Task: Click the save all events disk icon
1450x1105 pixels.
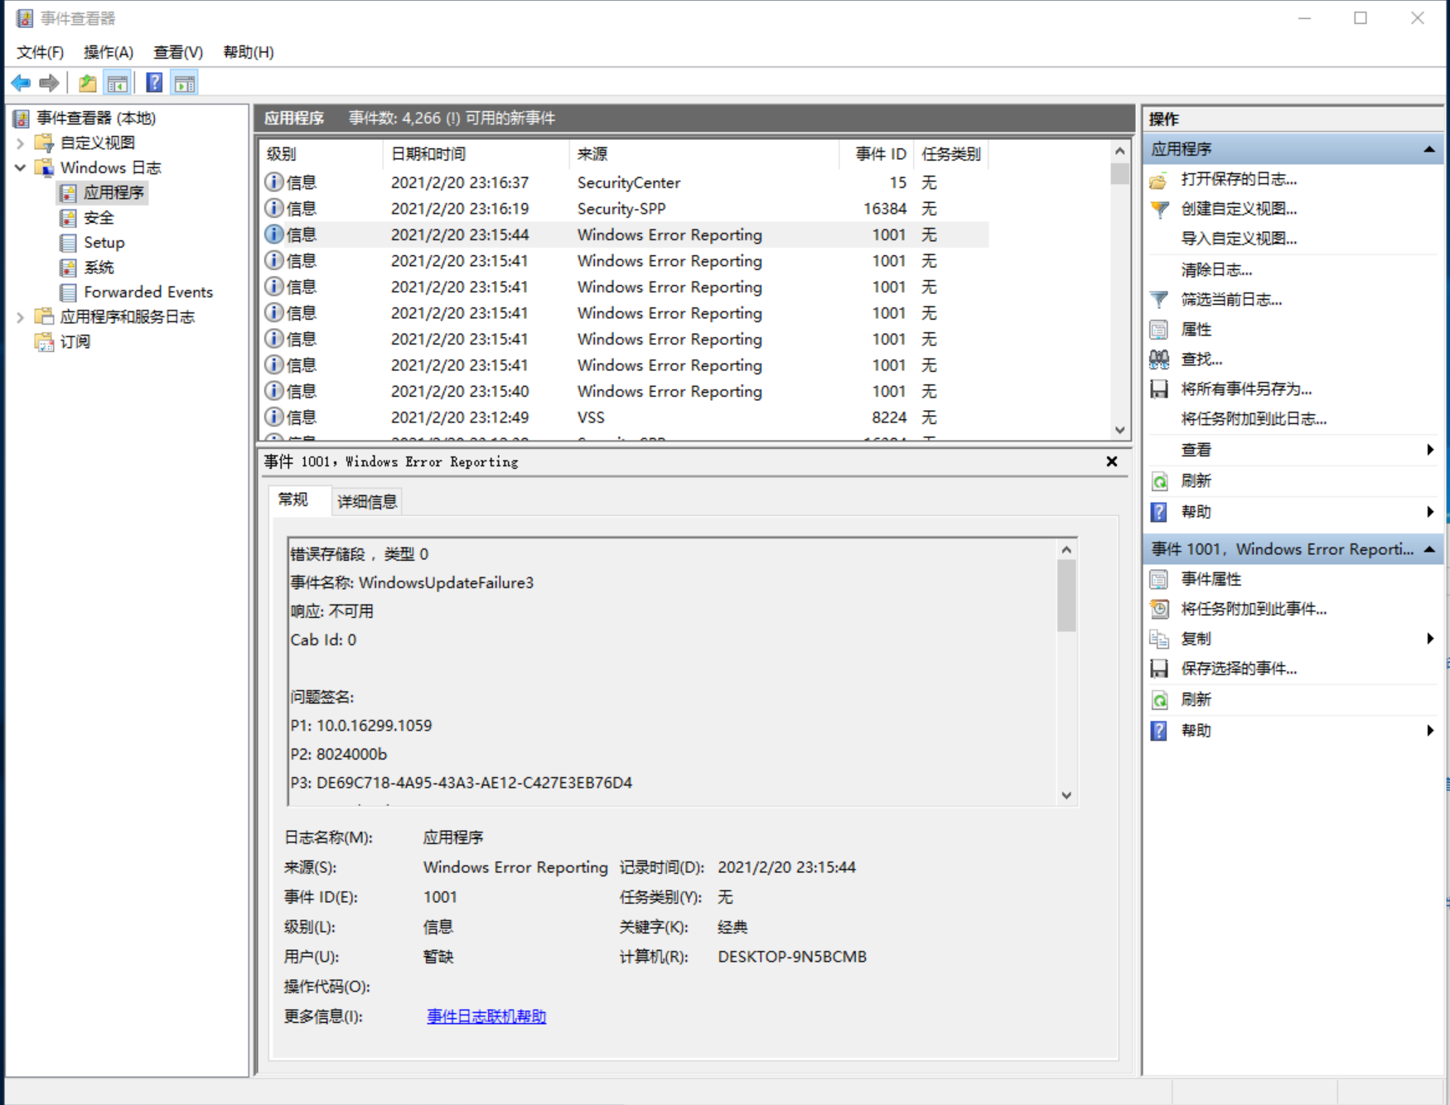Action: pyautogui.click(x=1159, y=389)
